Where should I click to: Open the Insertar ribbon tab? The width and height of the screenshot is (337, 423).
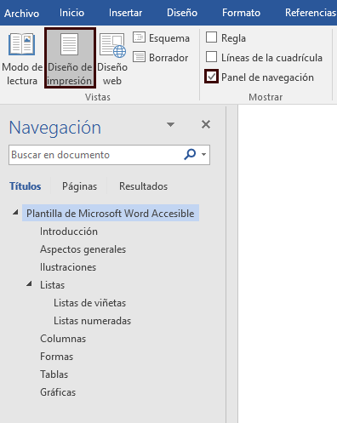click(x=125, y=13)
